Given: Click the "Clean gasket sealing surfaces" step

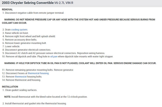Looking at the screenshot, I should (x=21, y=90).
